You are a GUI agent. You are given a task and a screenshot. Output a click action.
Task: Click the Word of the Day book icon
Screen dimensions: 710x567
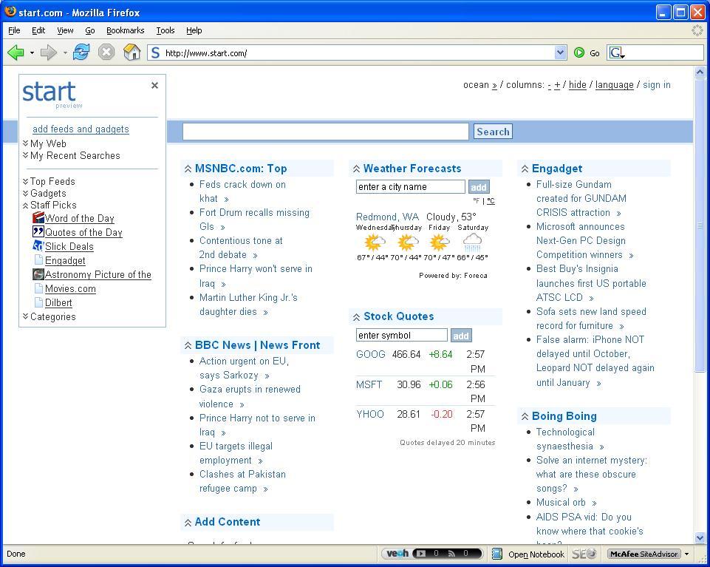click(38, 217)
